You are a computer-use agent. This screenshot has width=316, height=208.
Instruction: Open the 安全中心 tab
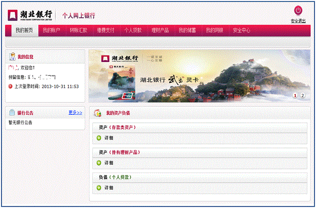[x=241, y=31]
